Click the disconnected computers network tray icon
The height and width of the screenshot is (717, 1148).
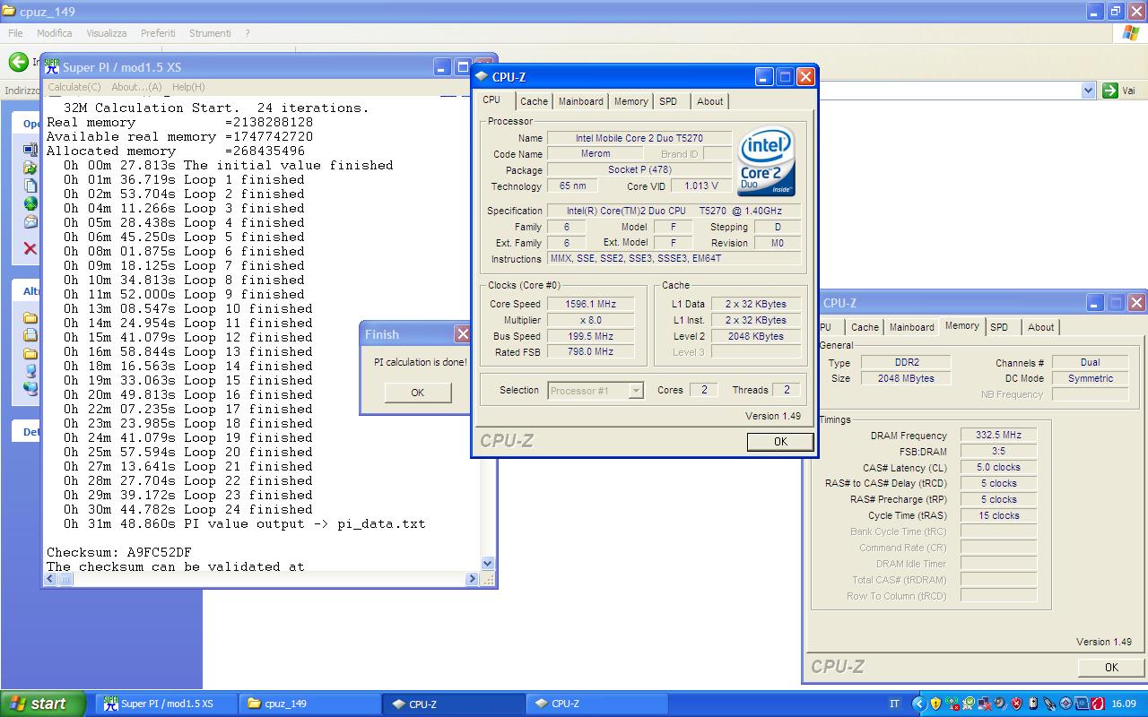[x=985, y=704]
